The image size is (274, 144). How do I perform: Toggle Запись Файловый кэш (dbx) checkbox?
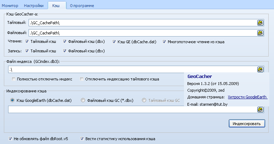point(65,51)
